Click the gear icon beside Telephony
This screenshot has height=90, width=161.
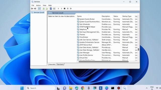click(78, 29)
